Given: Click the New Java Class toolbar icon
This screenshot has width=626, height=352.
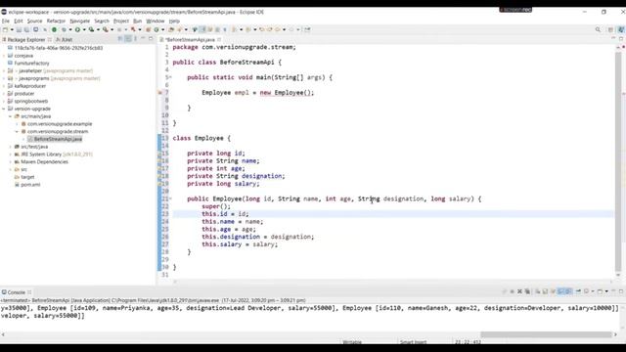Looking at the screenshot, I should (x=156, y=29).
